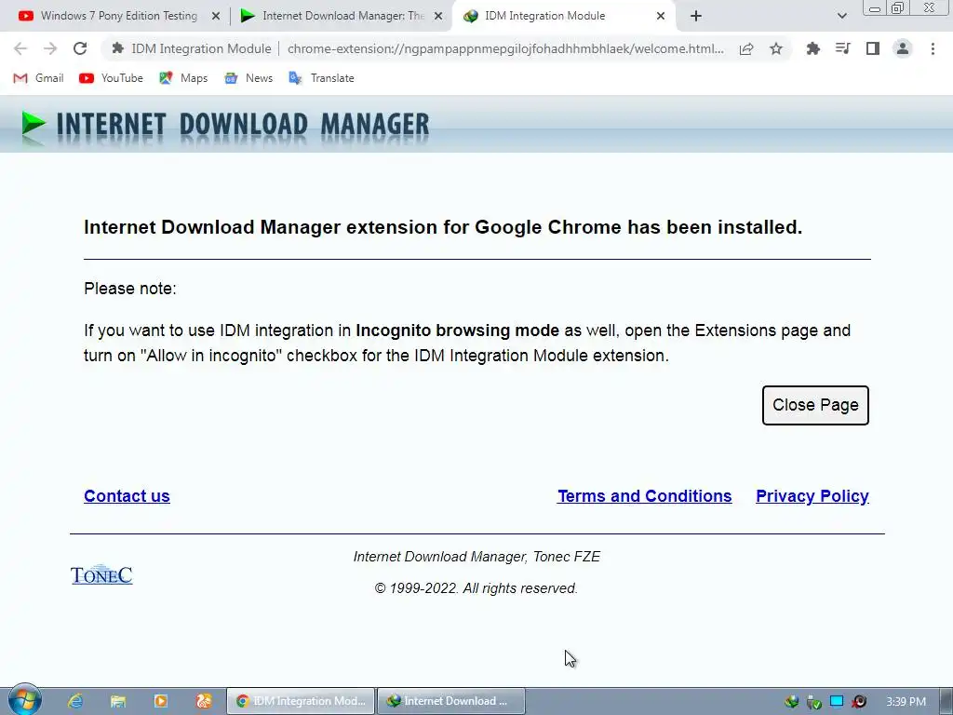
Task: Expand the tab search dropdown
Action: [841, 17]
